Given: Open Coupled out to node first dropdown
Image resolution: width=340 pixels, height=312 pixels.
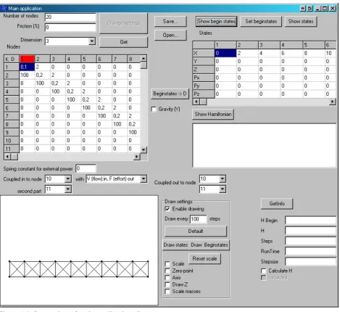Looking at the screenshot, I should tap(223, 179).
